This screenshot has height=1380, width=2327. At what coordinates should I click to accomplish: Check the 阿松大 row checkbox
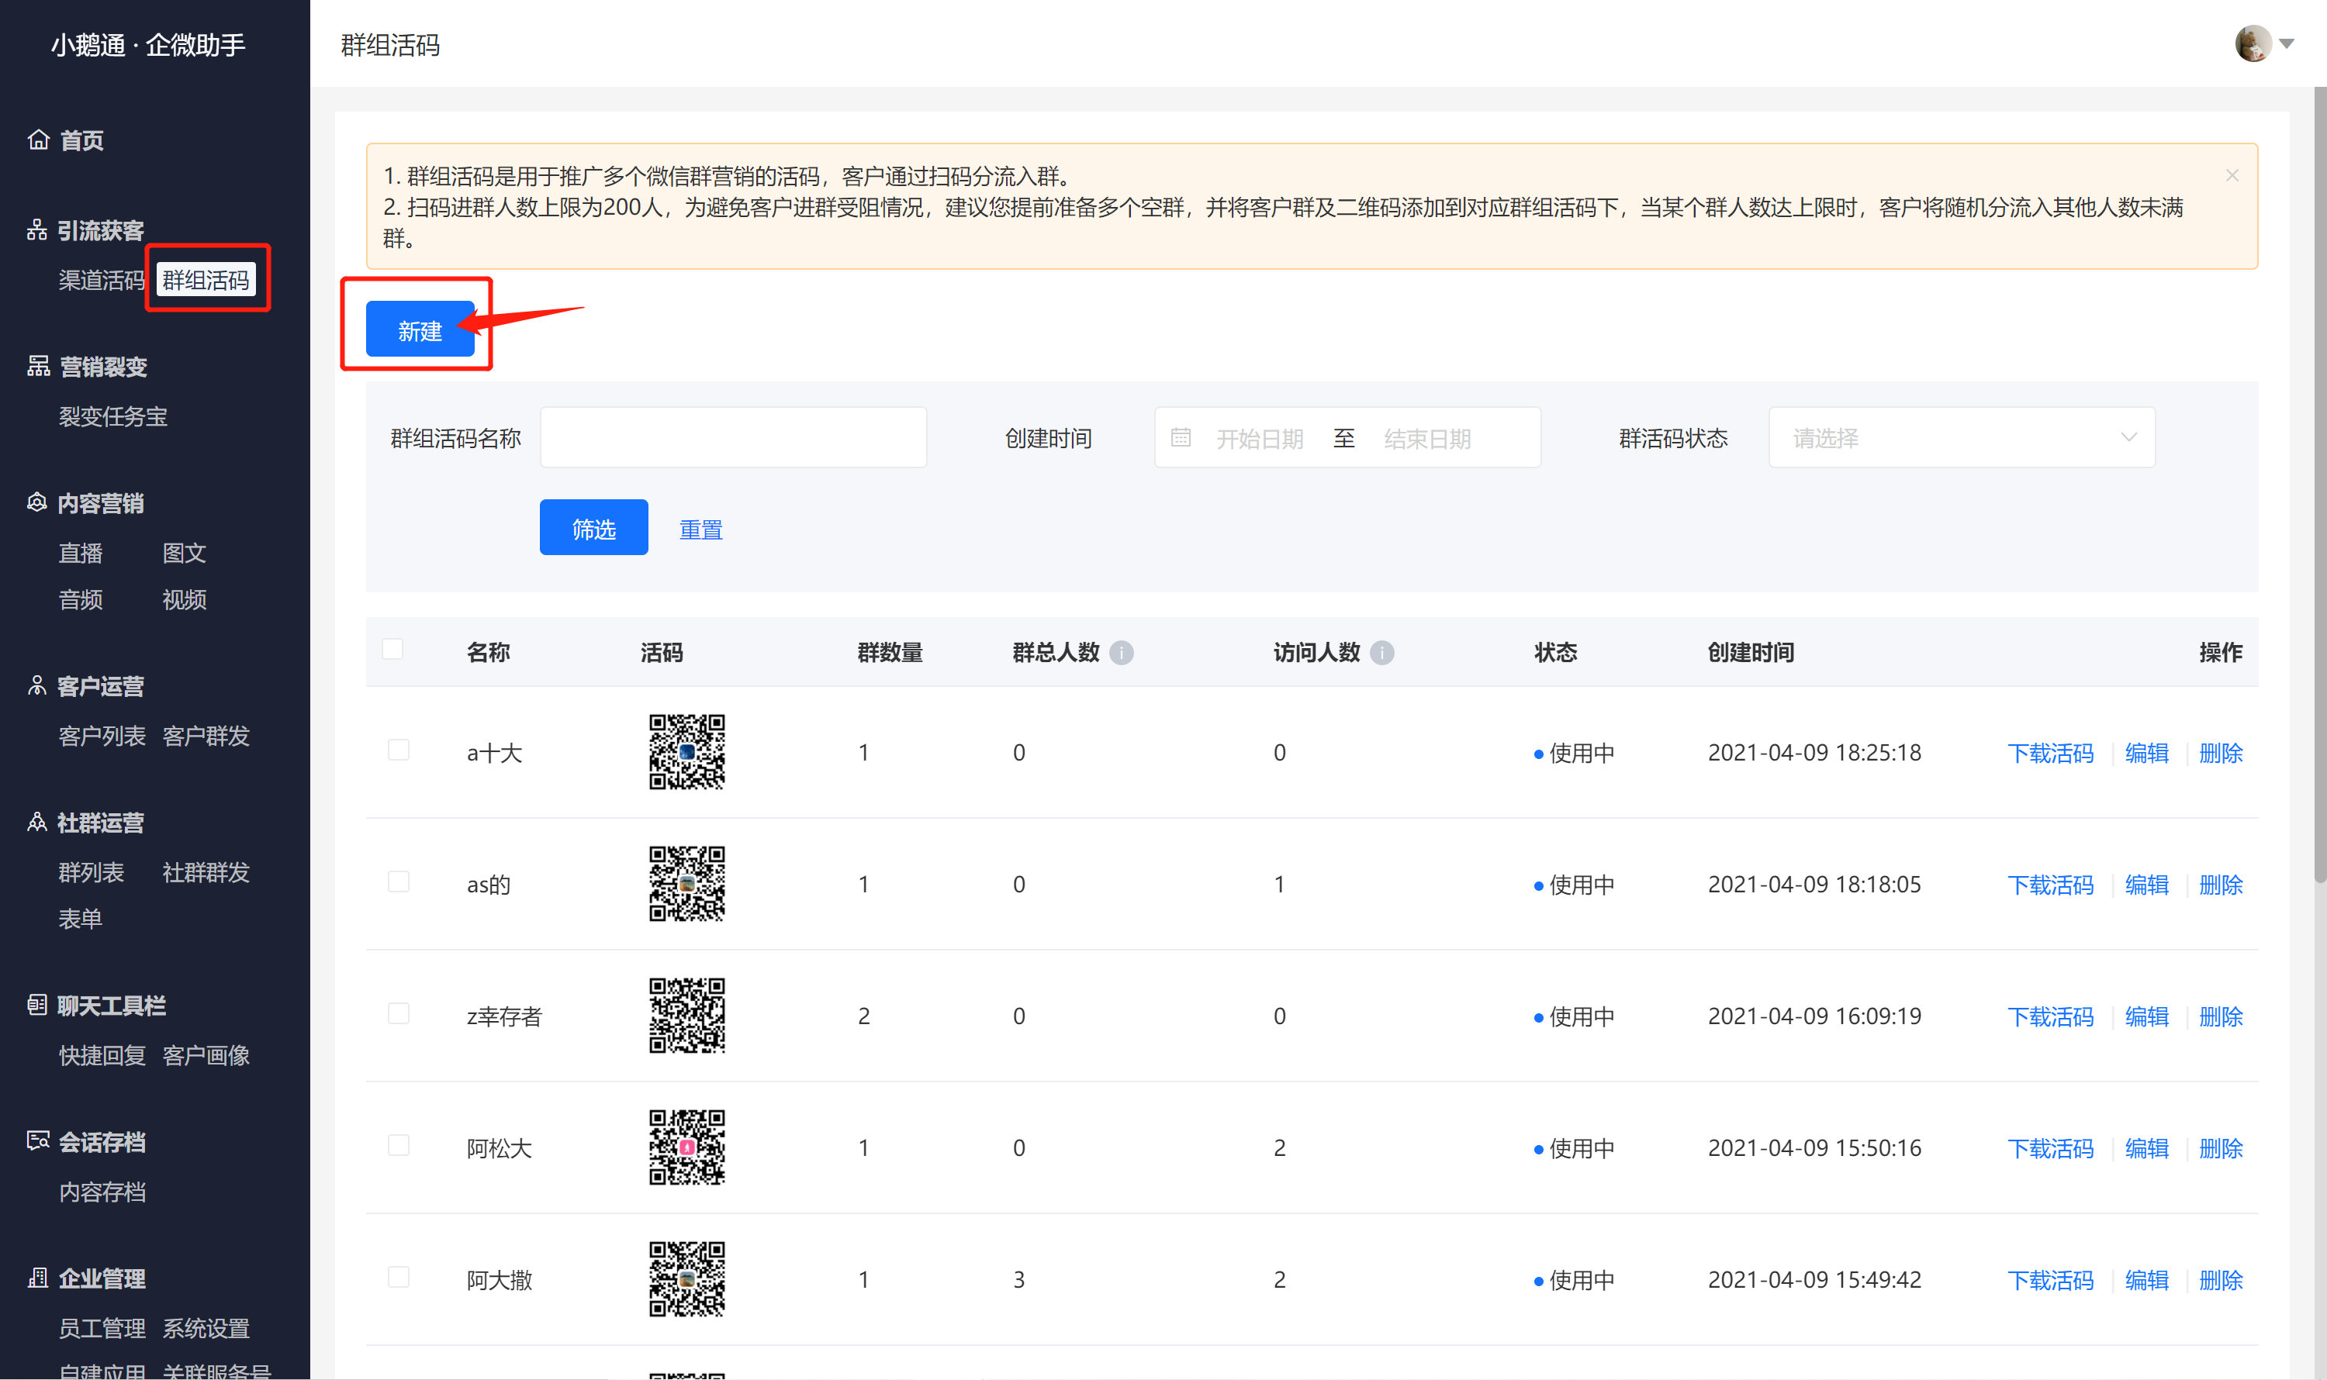[398, 1145]
